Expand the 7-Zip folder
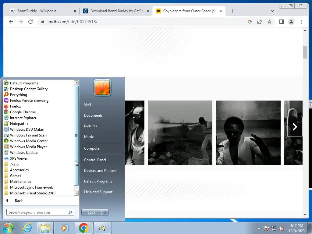This screenshot has height=234, width=312. [11, 164]
